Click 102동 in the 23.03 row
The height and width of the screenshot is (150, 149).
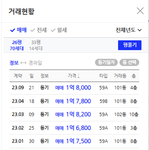pyautogui.click(x=120, y=114)
